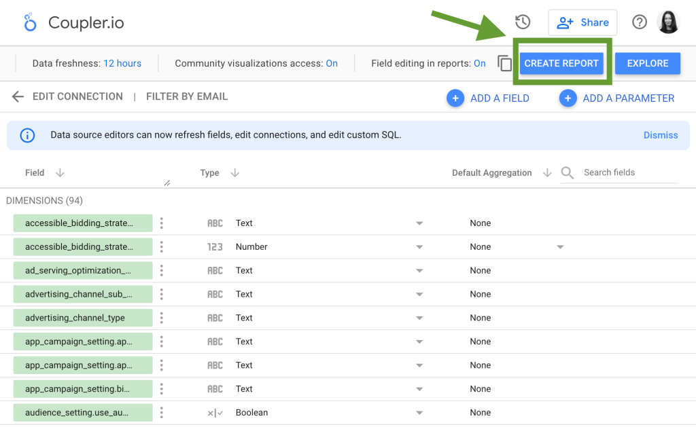Open version history icon

(x=522, y=22)
